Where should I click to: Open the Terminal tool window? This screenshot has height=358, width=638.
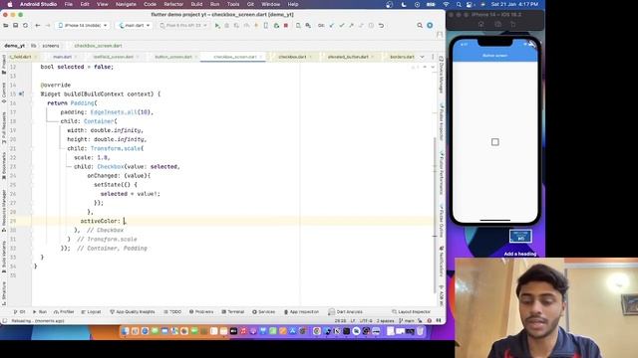pos(233,311)
